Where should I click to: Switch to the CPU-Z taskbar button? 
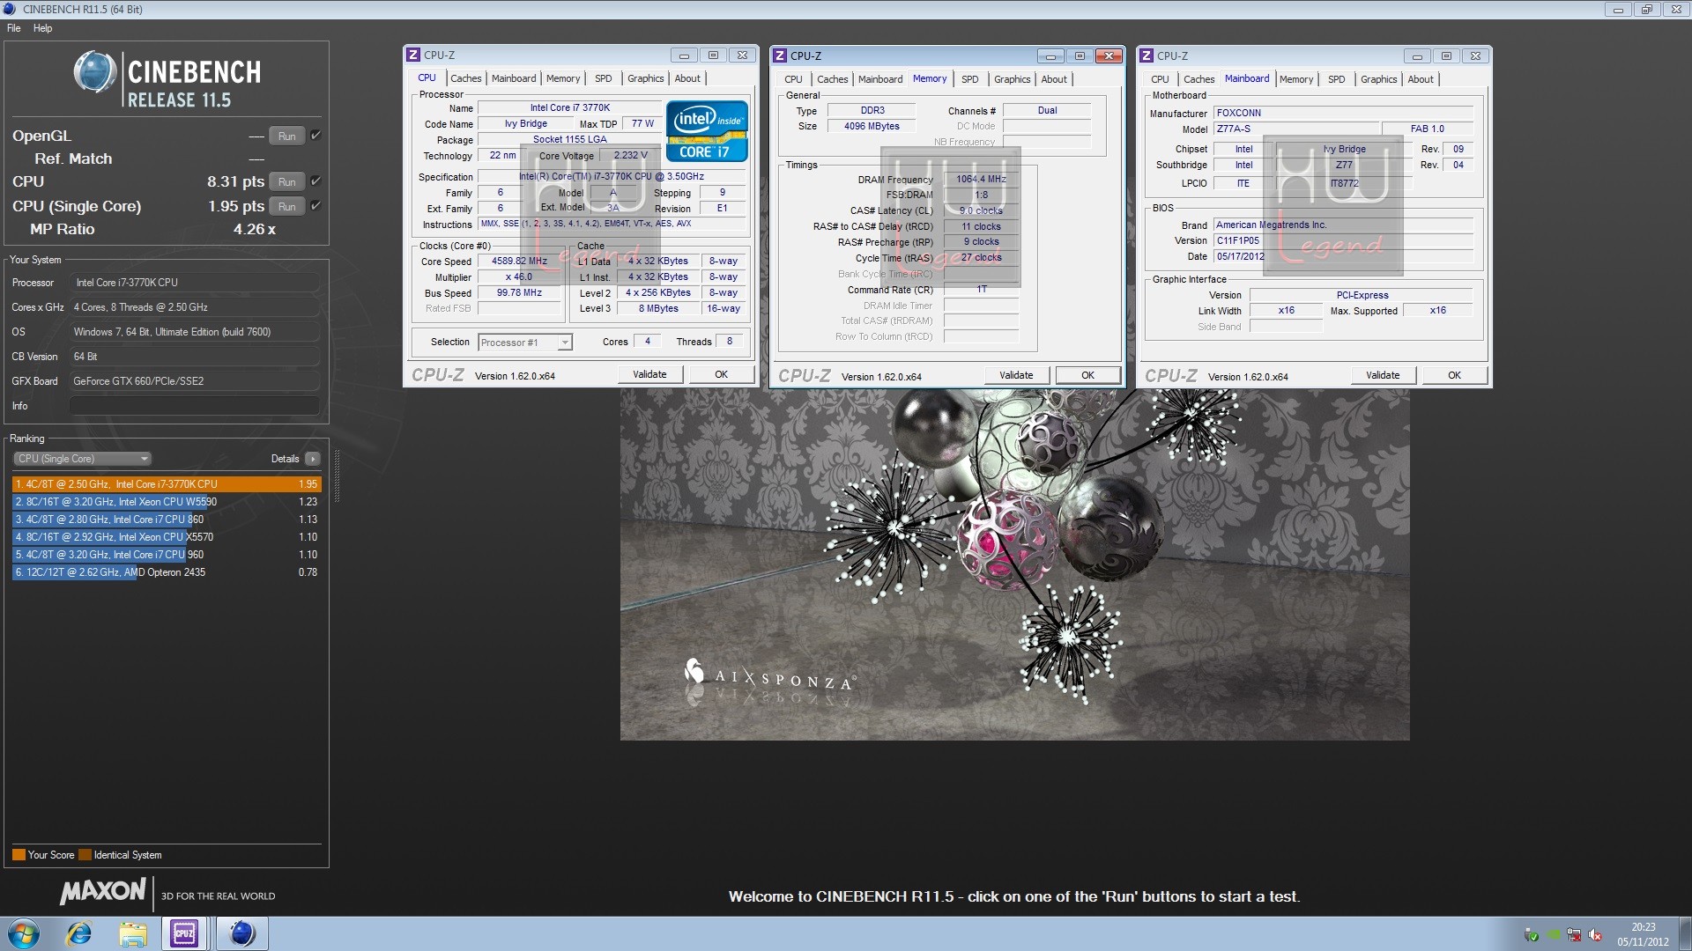(184, 933)
